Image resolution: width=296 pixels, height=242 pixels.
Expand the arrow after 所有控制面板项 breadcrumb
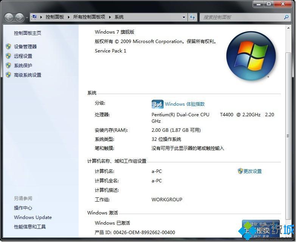pos(110,17)
